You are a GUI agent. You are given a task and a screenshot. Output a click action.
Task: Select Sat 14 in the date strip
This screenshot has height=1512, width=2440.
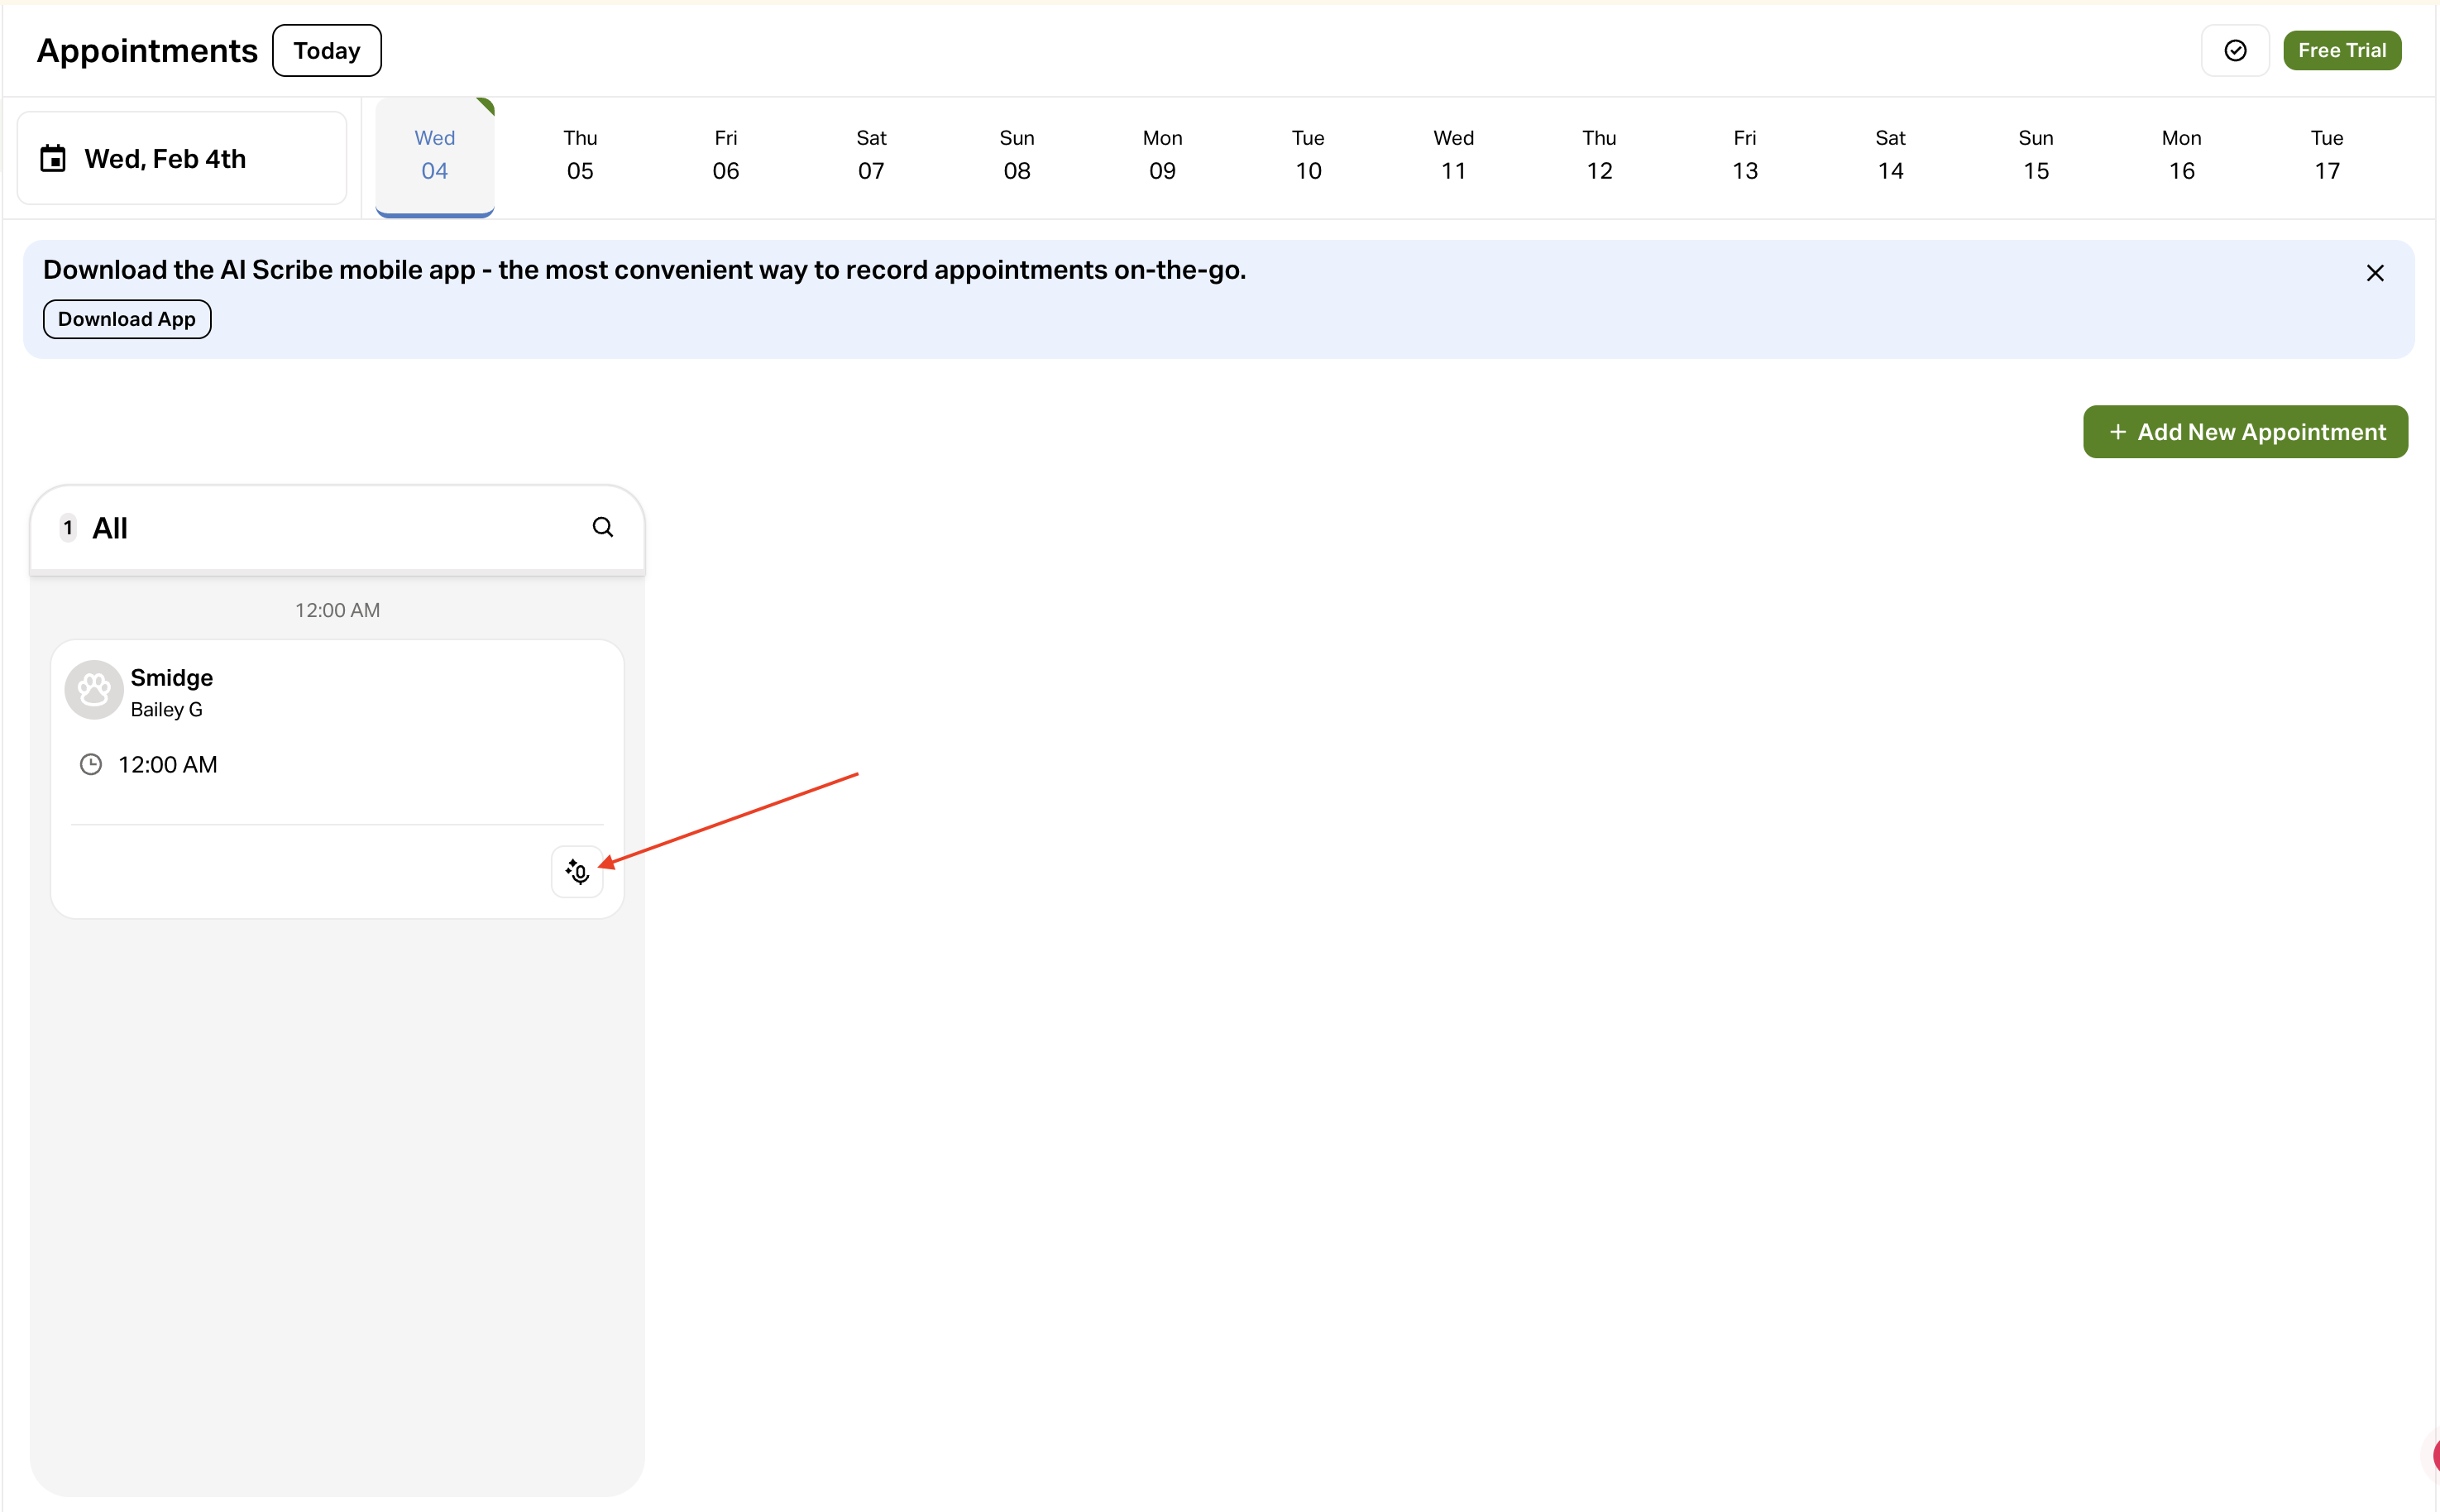(x=1890, y=155)
